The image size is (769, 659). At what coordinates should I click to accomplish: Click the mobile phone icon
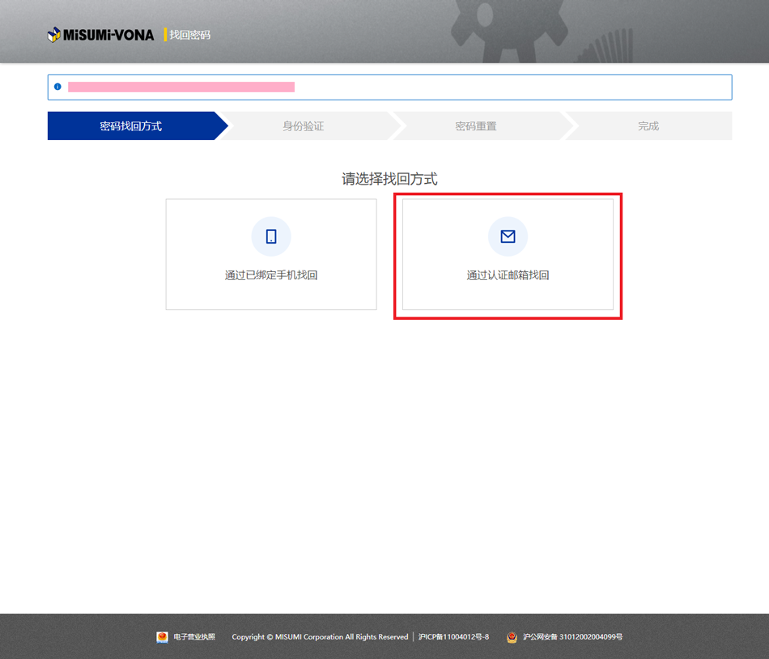coord(271,236)
